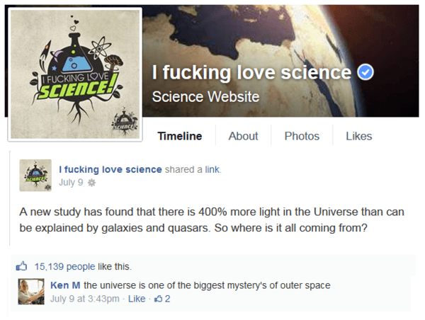Viewport: 425px width, 320px height.
Task: Open the About tab
Action: [243, 136]
